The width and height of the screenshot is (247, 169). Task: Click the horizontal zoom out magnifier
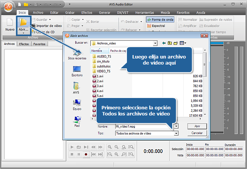click(117, 147)
